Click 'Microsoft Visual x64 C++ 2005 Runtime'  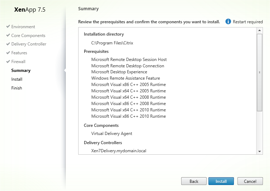click(x=128, y=91)
